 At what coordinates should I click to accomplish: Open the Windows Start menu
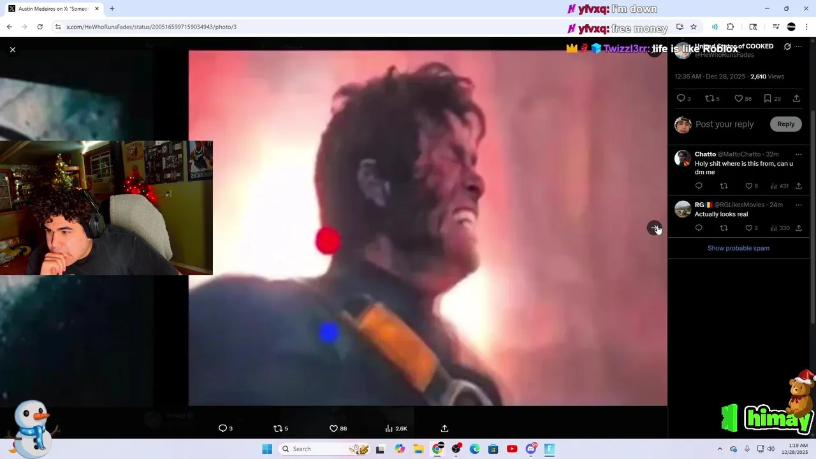267,449
